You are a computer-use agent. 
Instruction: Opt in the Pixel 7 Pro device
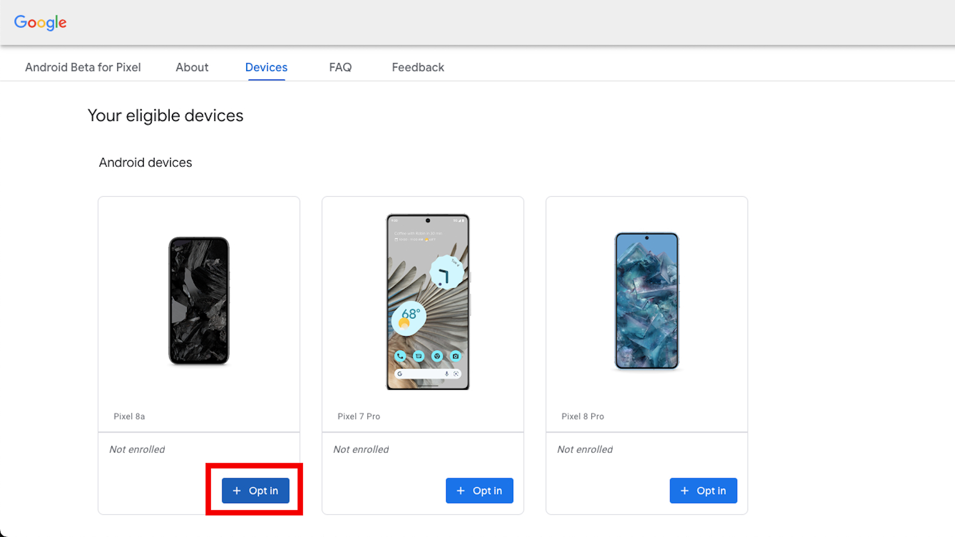[x=479, y=491]
